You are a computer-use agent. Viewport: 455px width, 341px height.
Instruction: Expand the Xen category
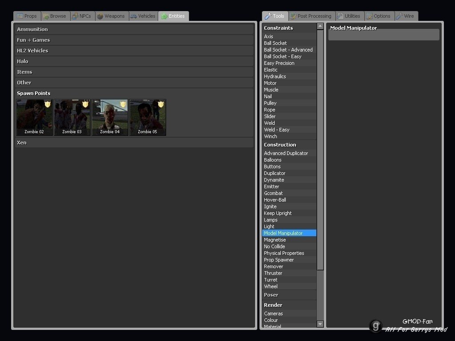click(134, 143)
